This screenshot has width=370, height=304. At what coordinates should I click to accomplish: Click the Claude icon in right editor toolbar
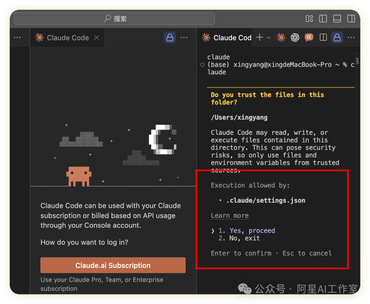(x=281, y=38)
